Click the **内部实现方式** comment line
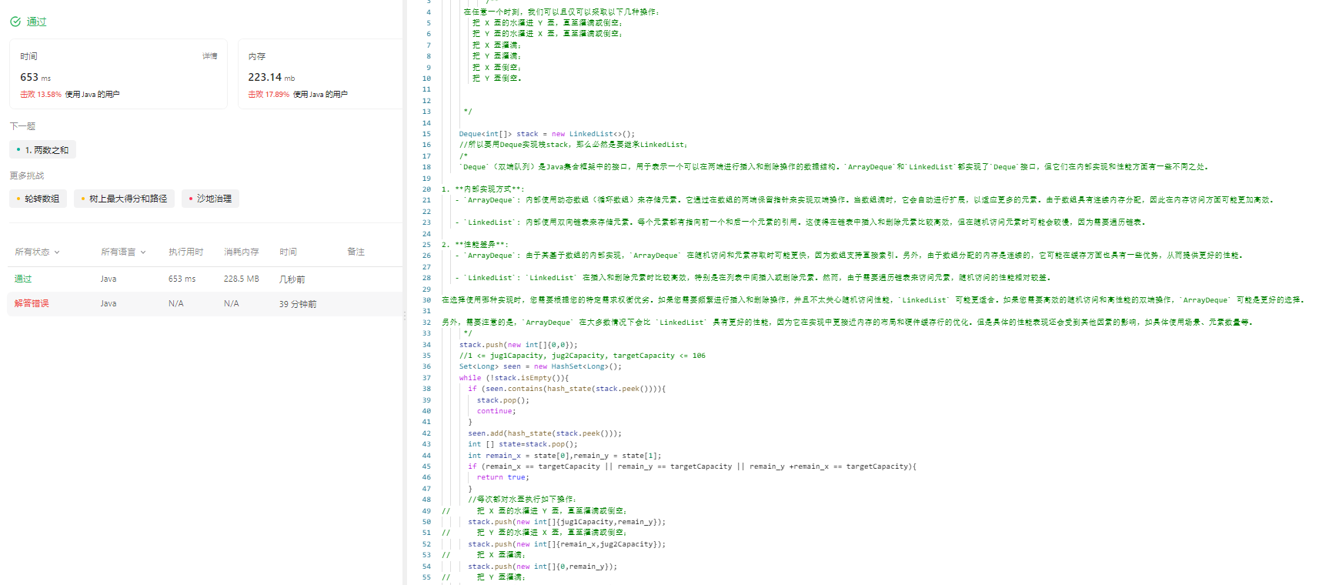The width and height of the screenshot is (1339, 585). (x=483, y=189)
